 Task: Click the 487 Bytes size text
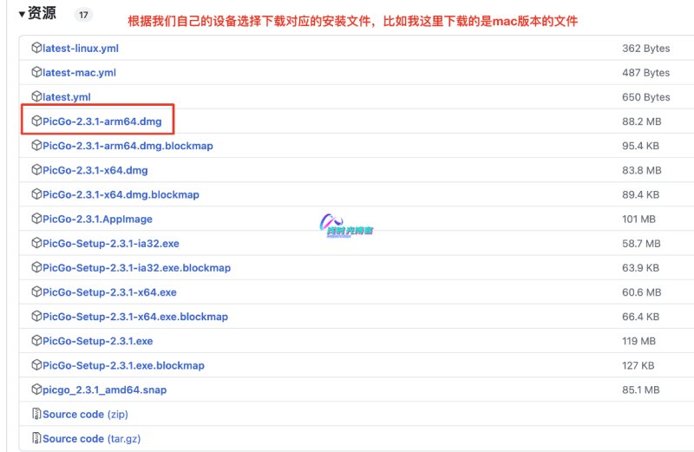click(x=645, y=73)
